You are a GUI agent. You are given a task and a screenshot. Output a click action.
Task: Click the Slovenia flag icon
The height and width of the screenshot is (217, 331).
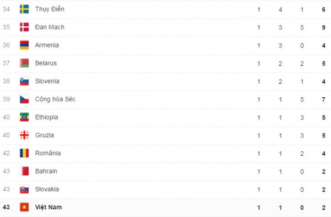[x=24, y=81]
